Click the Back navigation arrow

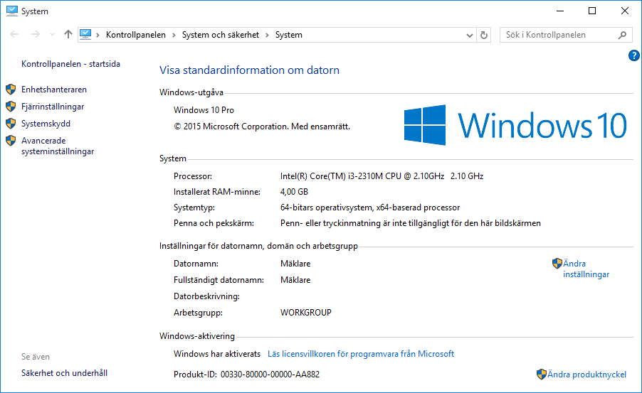(14, 35)
